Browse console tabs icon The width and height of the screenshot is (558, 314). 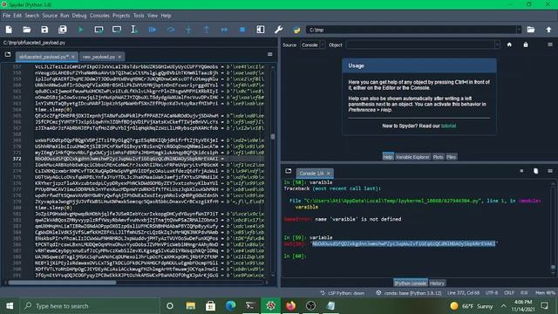pos(289,171)
